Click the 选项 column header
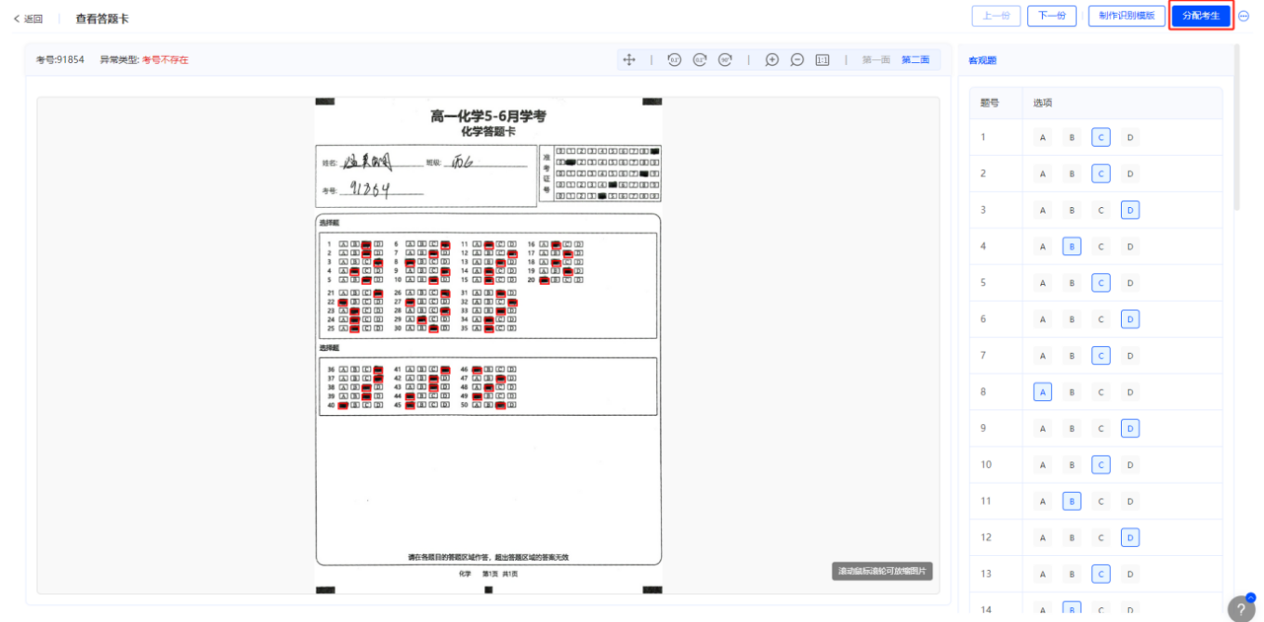This screenshot has width=1264, height=622. [1043, 103]
